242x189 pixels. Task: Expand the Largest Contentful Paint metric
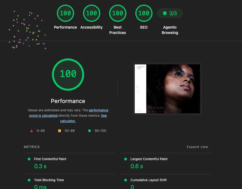click(x=166, y=164)
